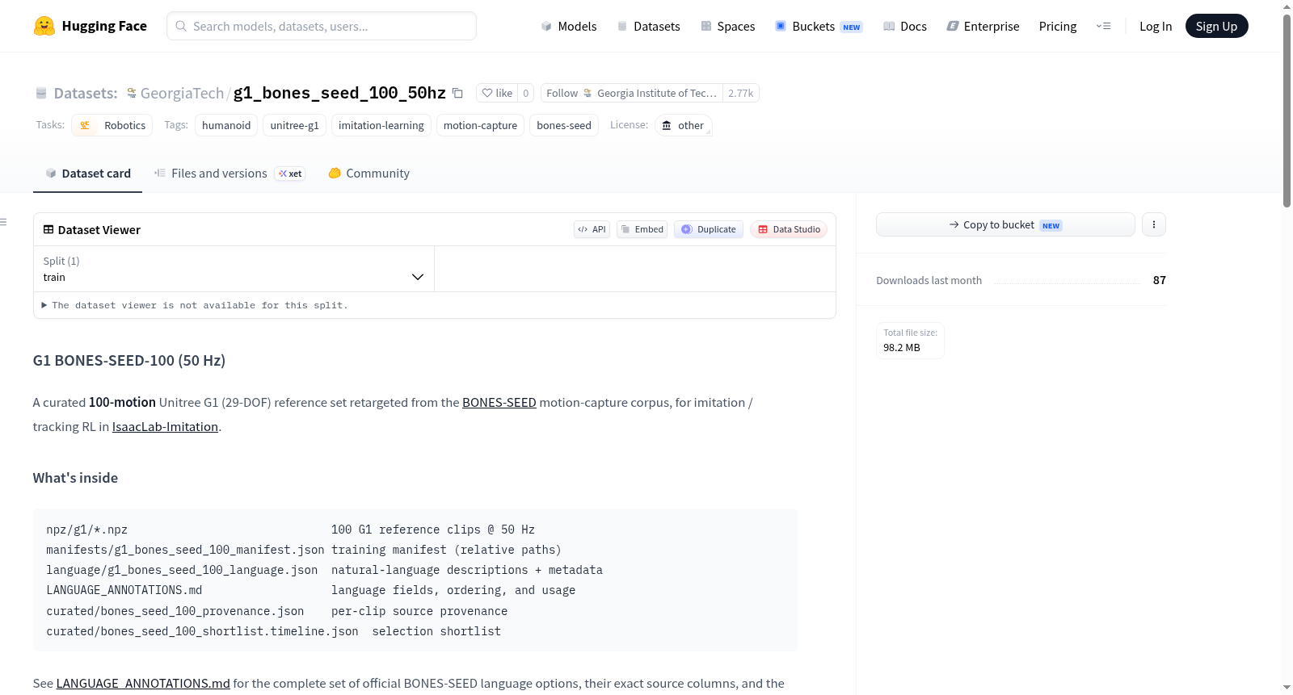The width and height of the screenshot is (1293, 695).
Task: Click the g1_bones_seed_100_50hz dataset title
Action: 339,93
